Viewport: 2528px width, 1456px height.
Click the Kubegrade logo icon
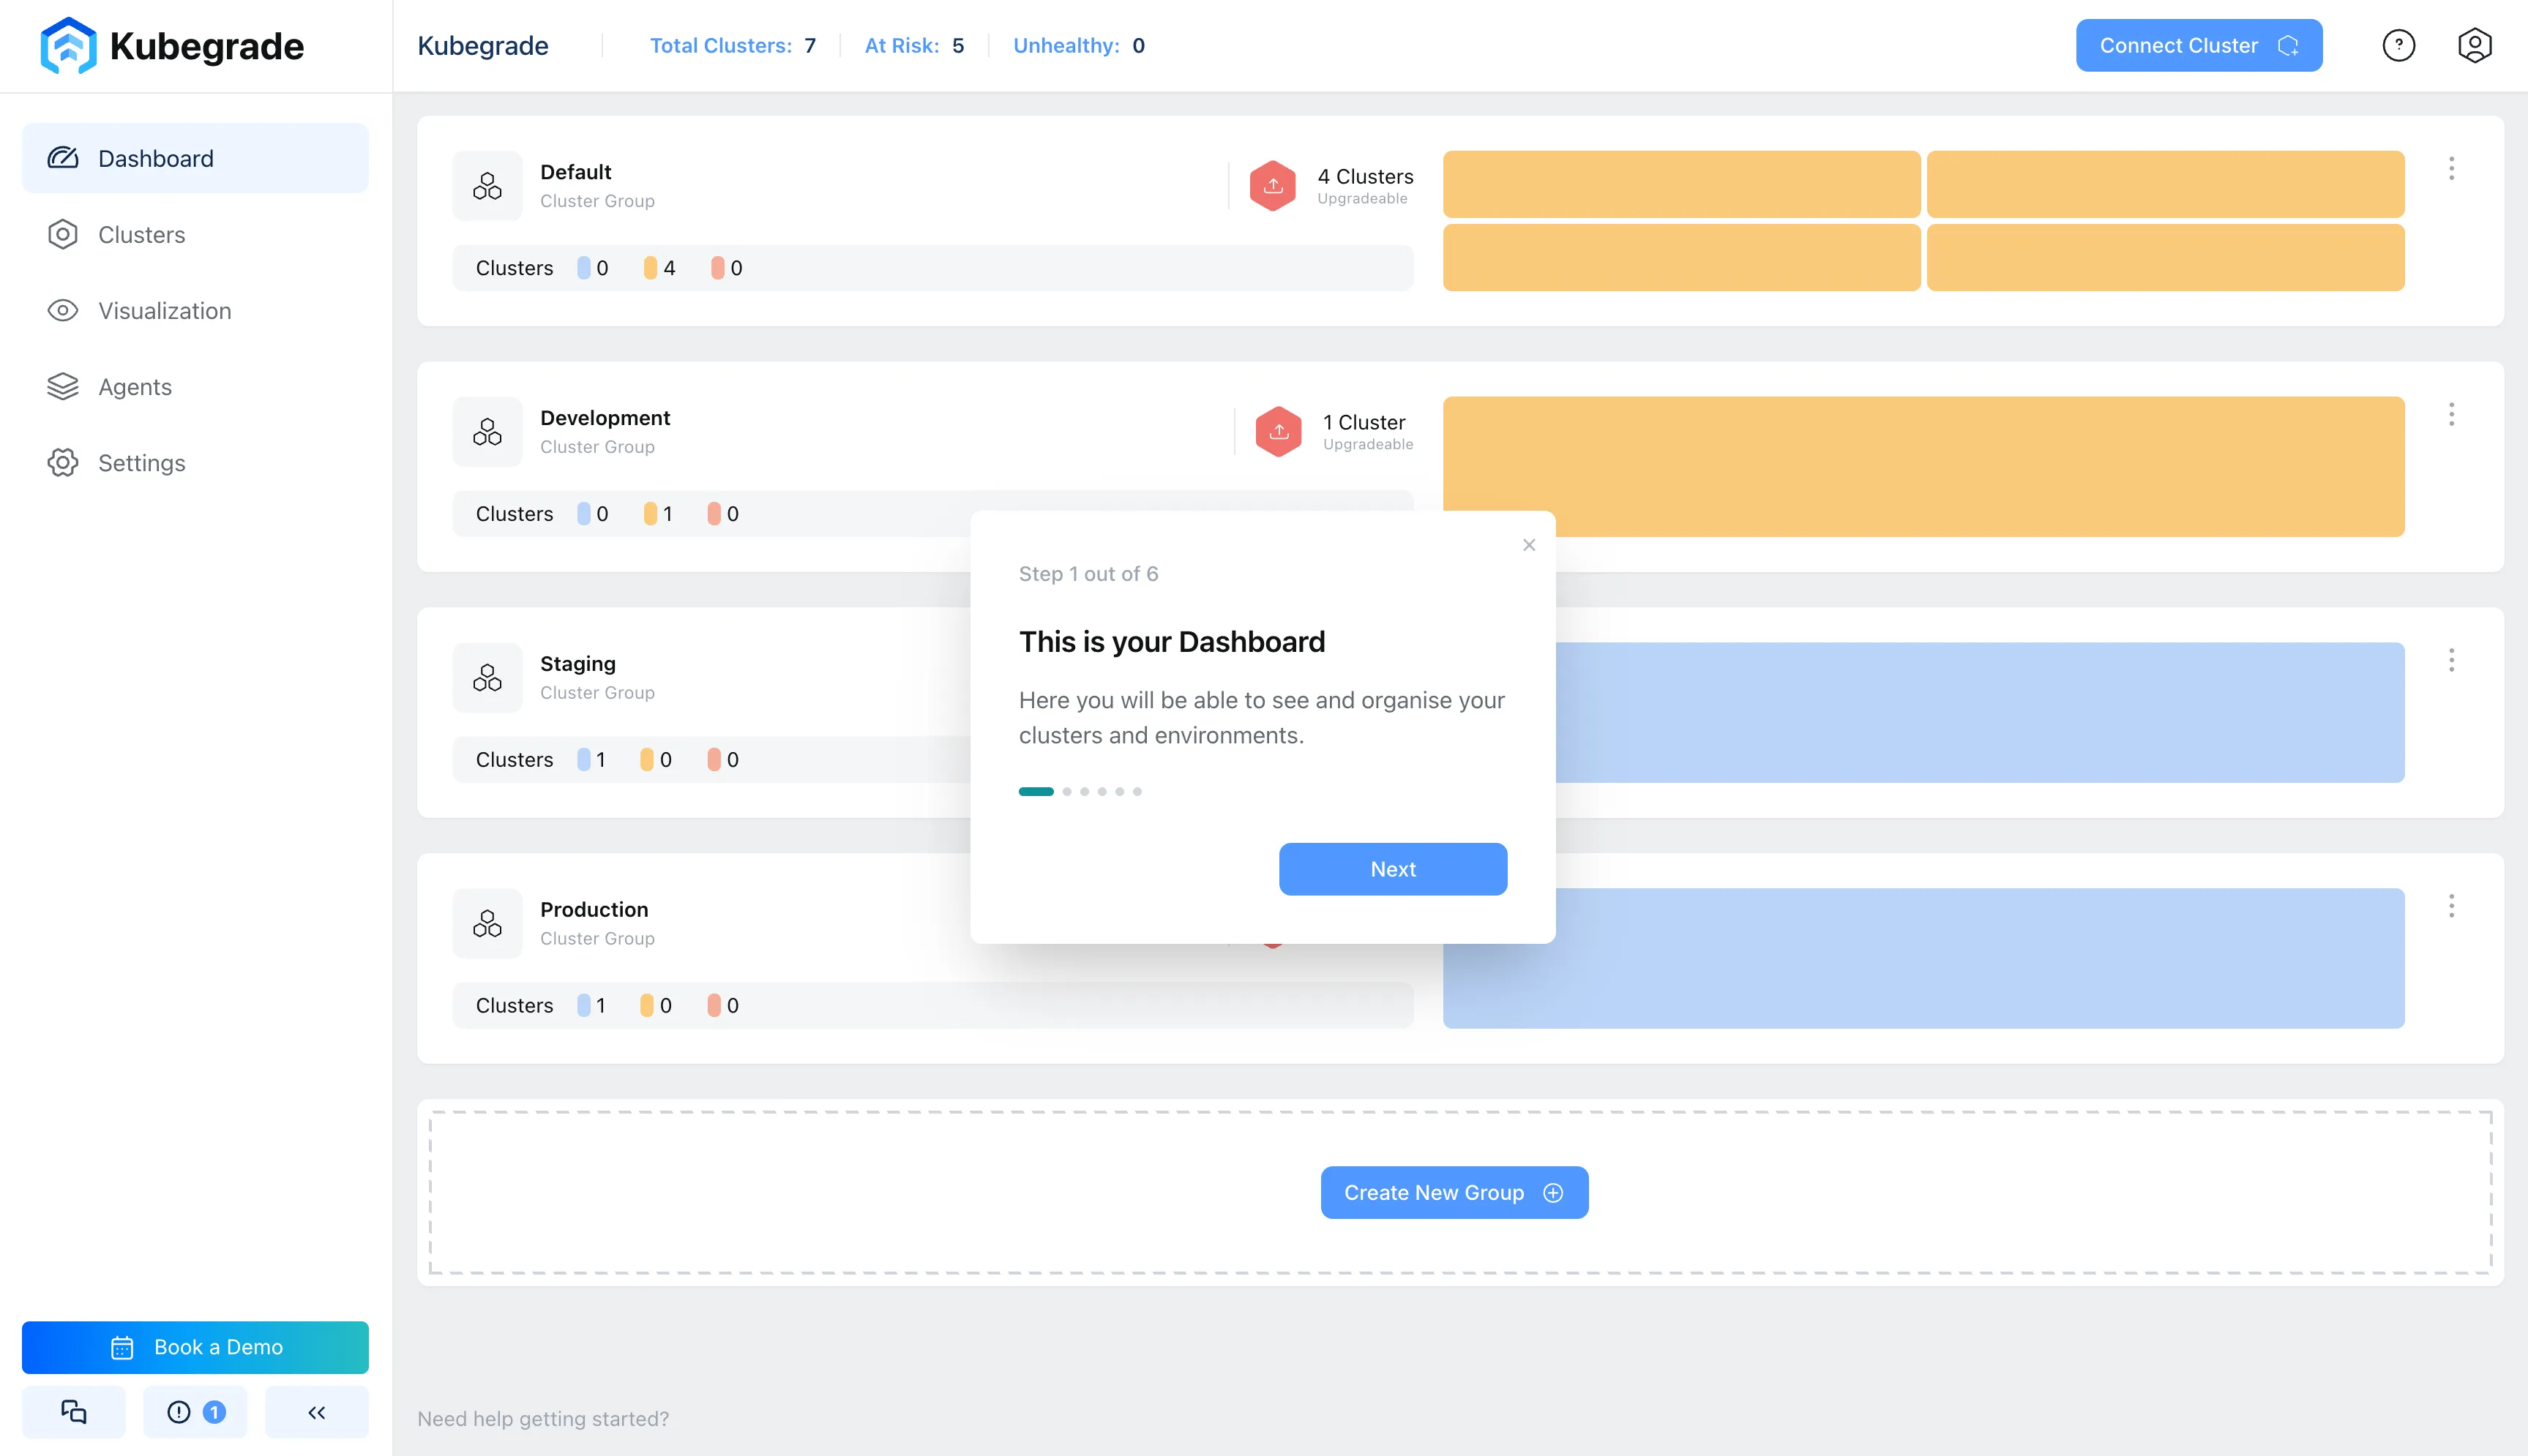(68, 45)
